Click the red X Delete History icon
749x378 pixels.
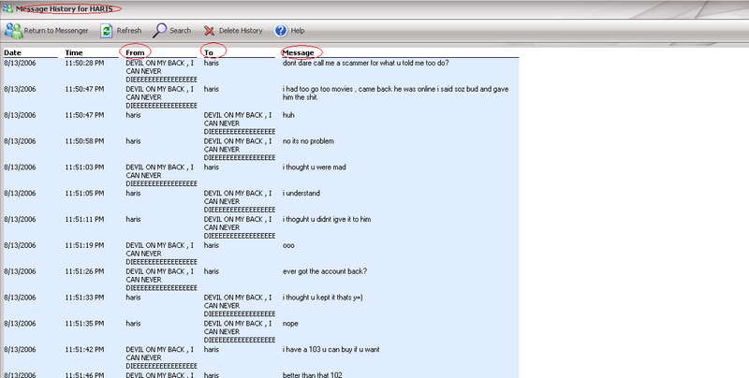tap(209, 30)
